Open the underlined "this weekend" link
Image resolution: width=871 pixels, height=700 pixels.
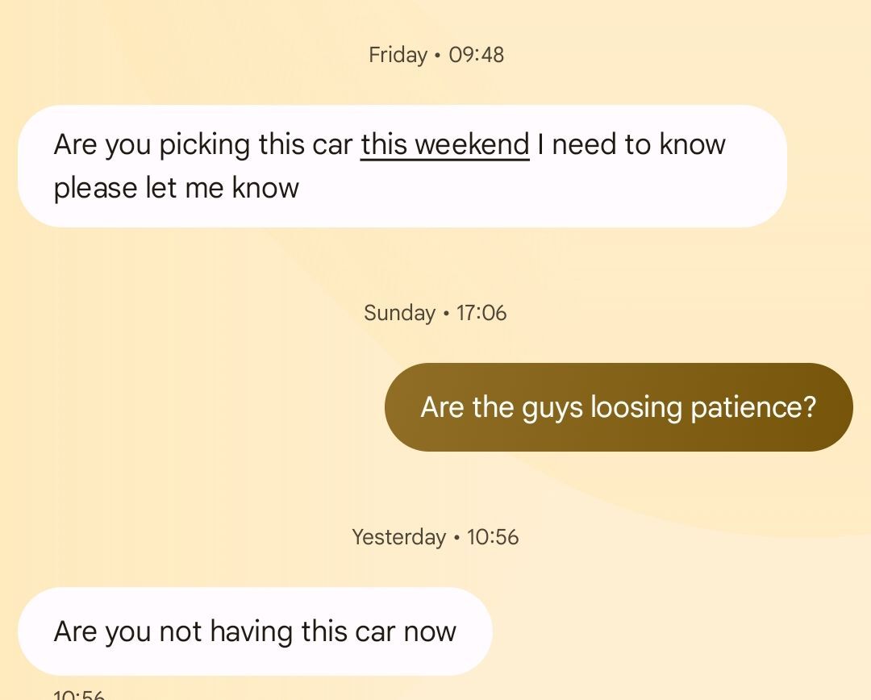(445, 144)
